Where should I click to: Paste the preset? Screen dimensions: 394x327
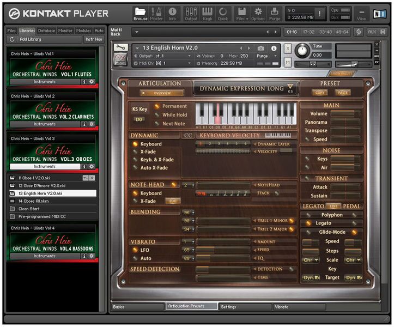coord(343,93)
